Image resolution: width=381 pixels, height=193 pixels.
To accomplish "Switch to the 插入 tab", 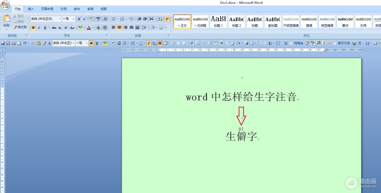I will 31,9.
